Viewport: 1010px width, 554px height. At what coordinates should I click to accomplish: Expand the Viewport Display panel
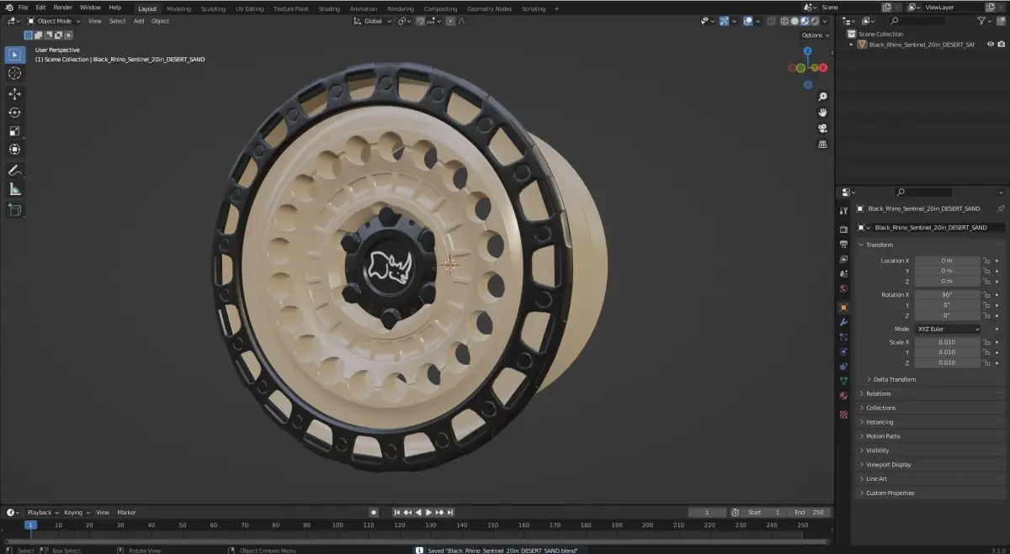tap(889, 464)
